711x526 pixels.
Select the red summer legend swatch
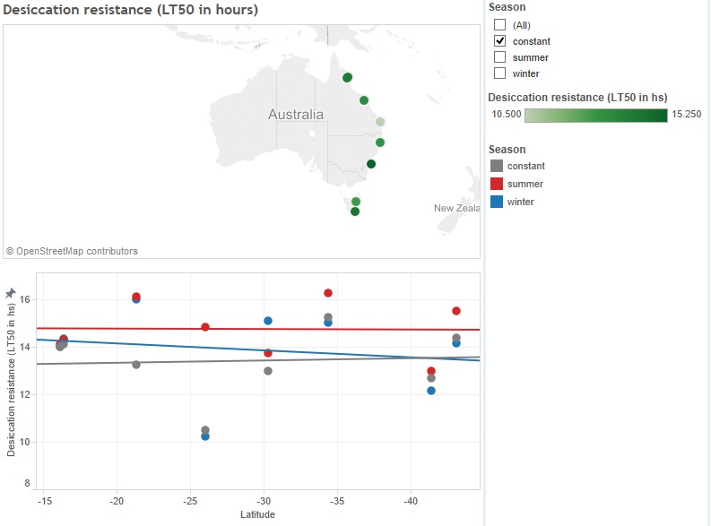click(x=497, y=184)
